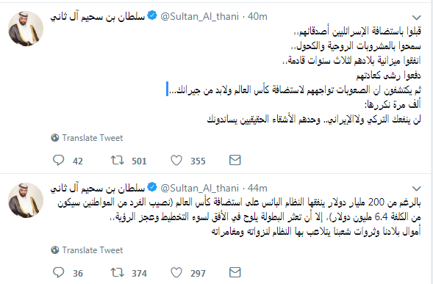433x284 pixels.
Task: Open the dropdown chevron on the 44m tweet
Action: [416, 189]
